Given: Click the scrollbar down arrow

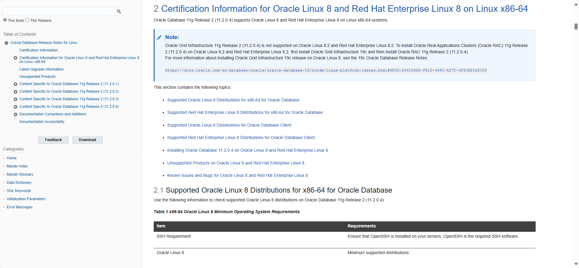Looking at the screenshot, I should point(576,264).
